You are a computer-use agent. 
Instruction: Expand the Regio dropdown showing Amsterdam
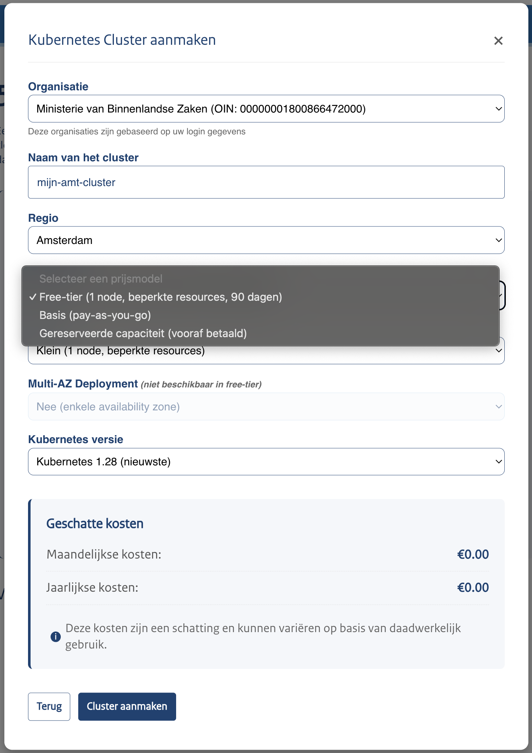tap(266, 240)
